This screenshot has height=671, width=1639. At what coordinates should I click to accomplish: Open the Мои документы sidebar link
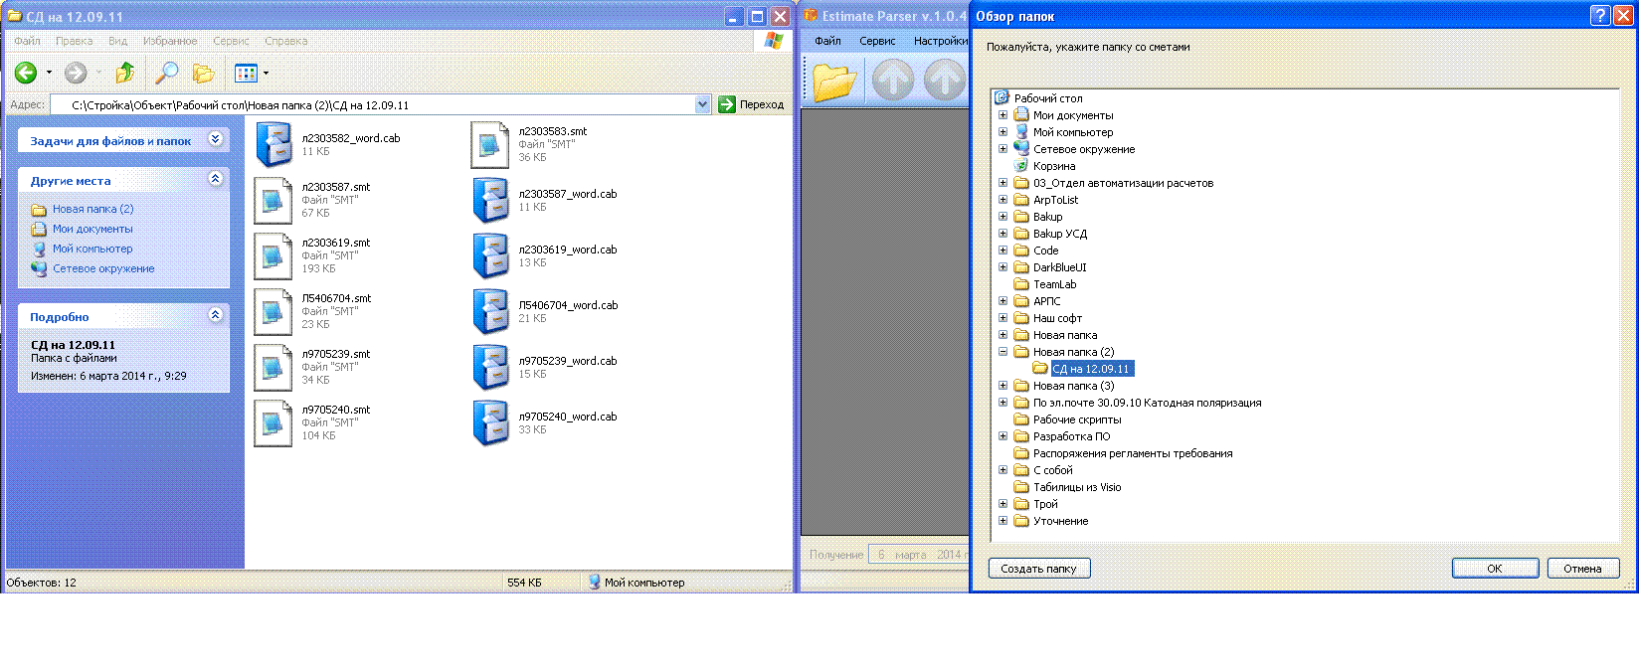point(92,229)
